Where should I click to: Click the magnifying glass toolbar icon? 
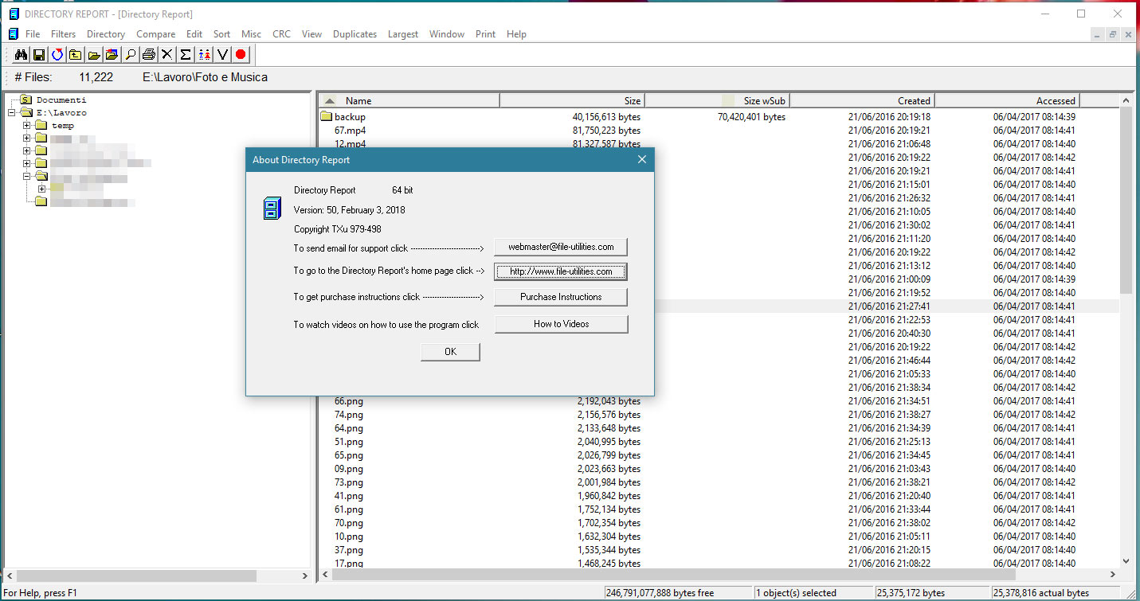[x=131, y=55]
